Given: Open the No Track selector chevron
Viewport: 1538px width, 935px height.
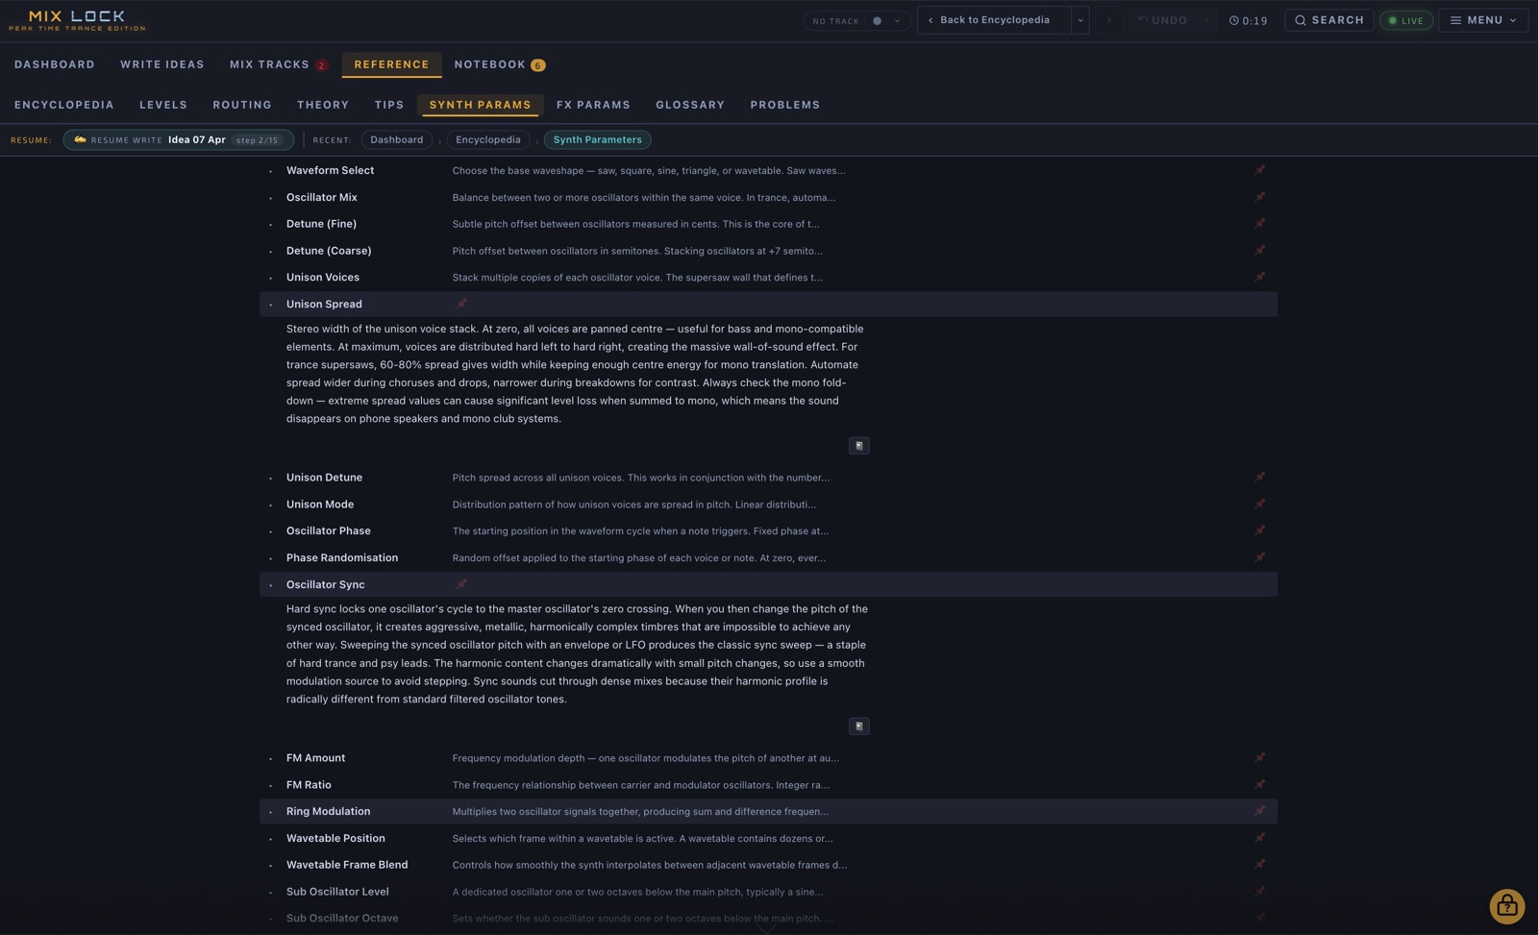Looking at the screenshot, I should (x=898, y=20).
